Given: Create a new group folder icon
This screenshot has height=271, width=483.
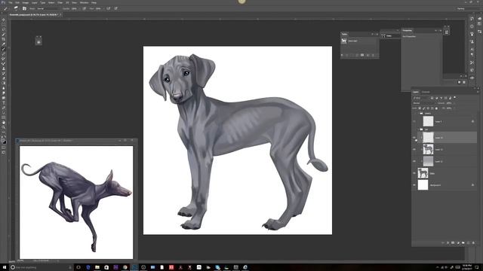Looking at the screenshot, I should 463,242.
